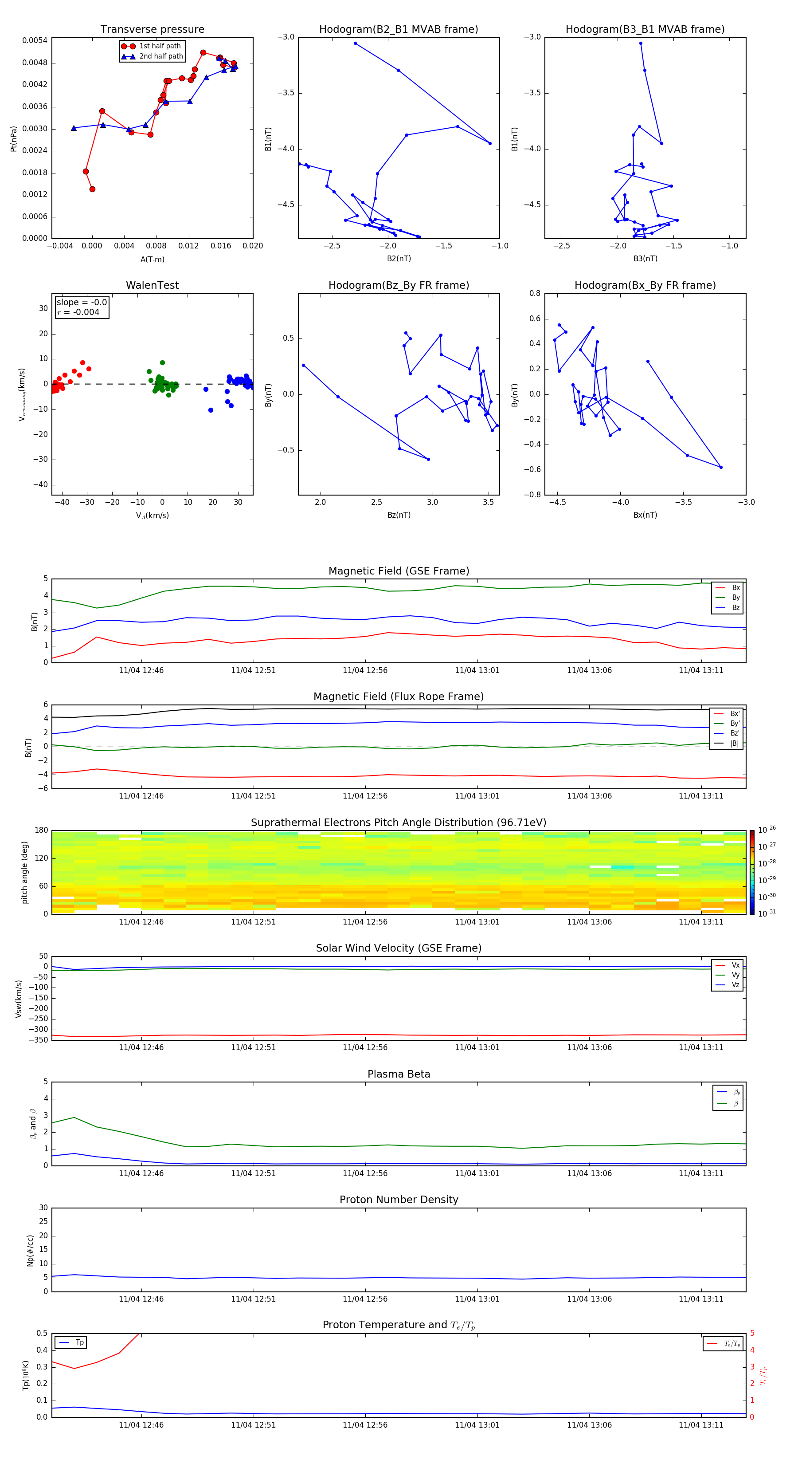Click the 'Vsw(km/s)' y-axis label
Image resolution: width=798 pixels, height=1464 pixels.
click(19, 999)
